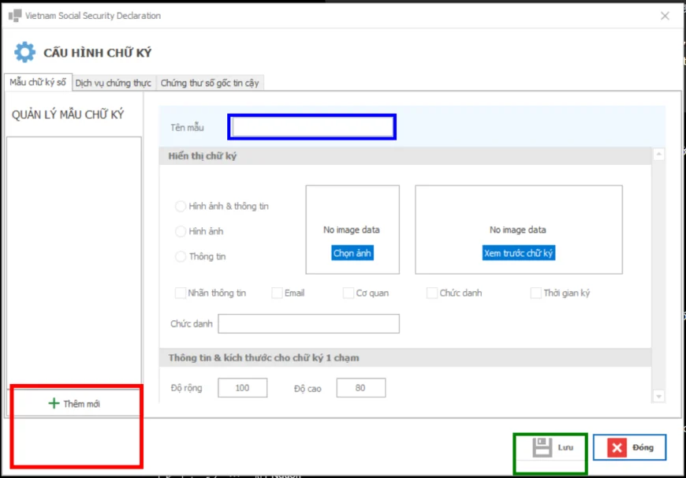This screenshot has width=686, height=478.
Task: Open the Chứng thư số gốc tin cậy tab
Action: 210,83
